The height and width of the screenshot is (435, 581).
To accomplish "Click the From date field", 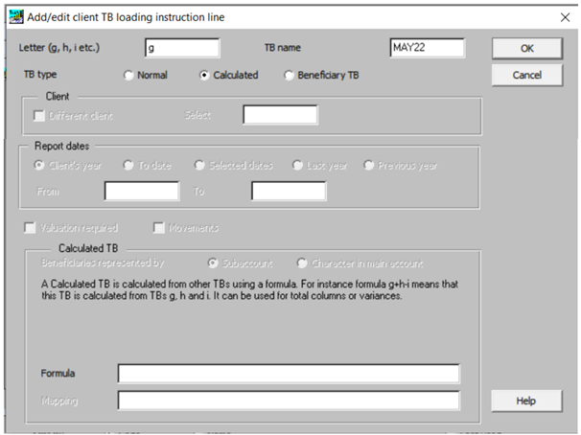I will [x=142, y=191].
